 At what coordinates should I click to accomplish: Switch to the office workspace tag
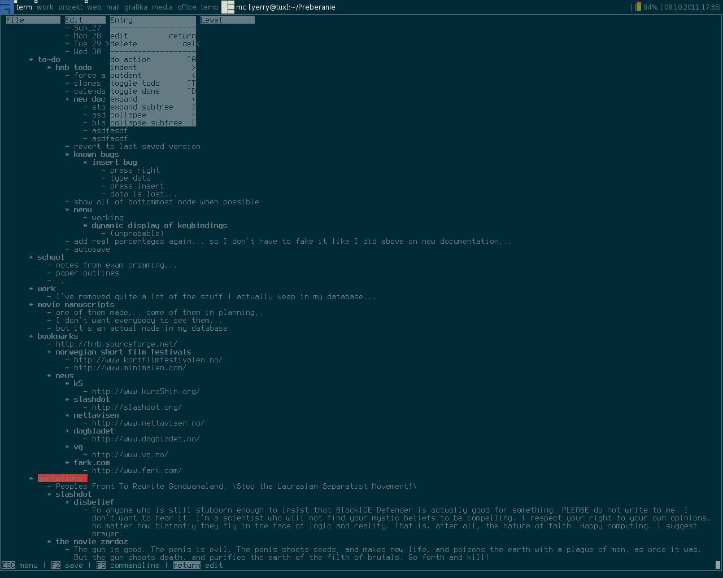(x=187, y=7)
